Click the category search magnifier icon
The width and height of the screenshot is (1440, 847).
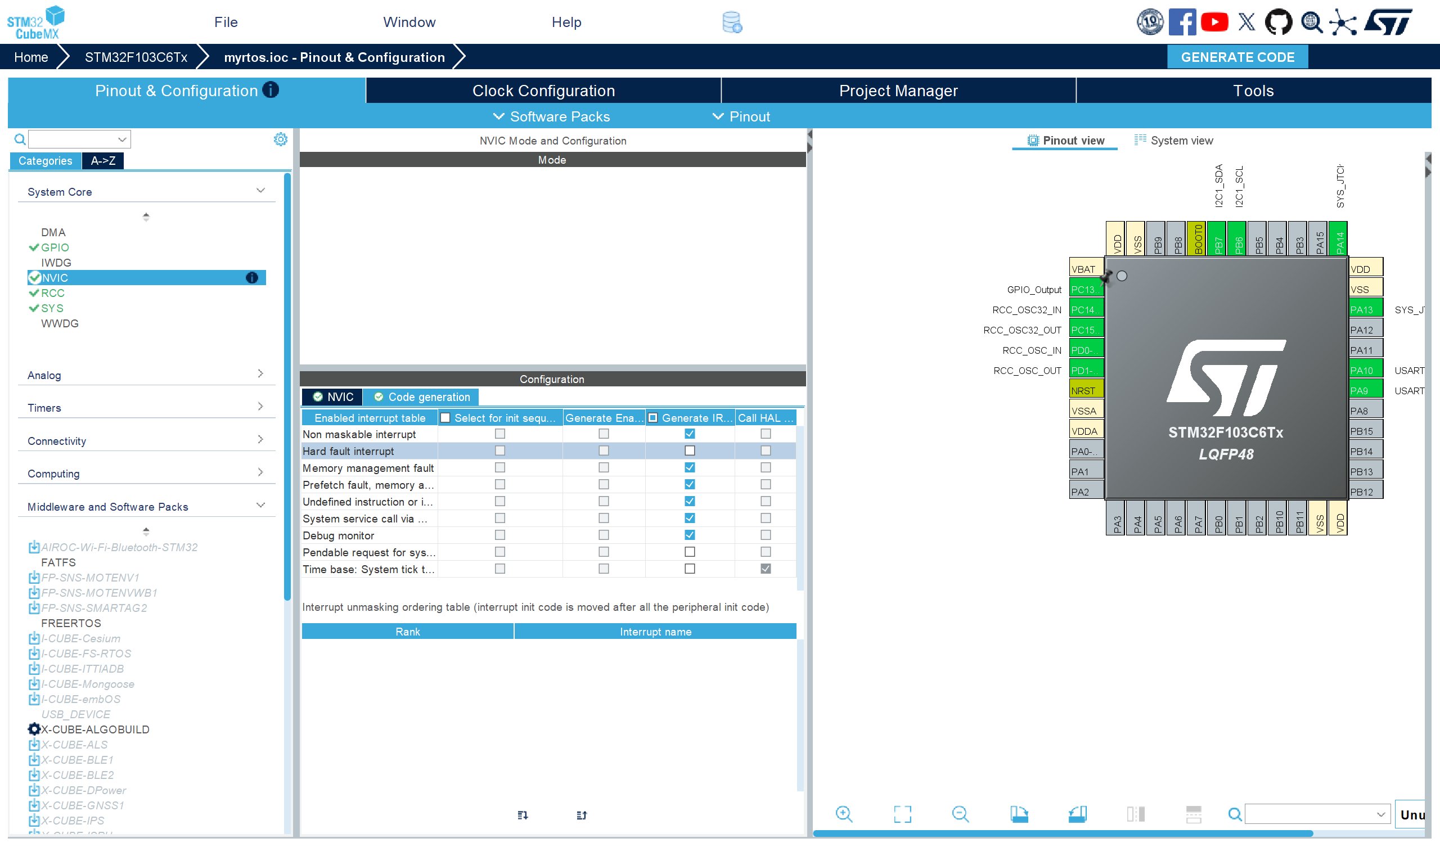pos(20,139)
